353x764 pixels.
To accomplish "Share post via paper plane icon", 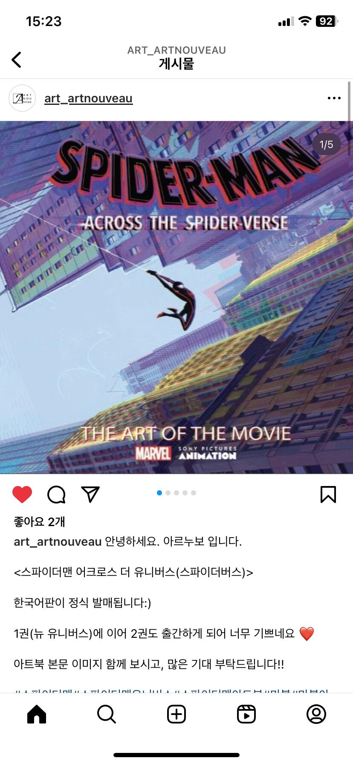I will 90,494.
